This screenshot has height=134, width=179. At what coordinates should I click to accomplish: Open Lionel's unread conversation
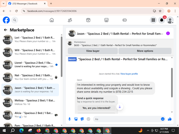pyautogui.click(x=30, y=65)
